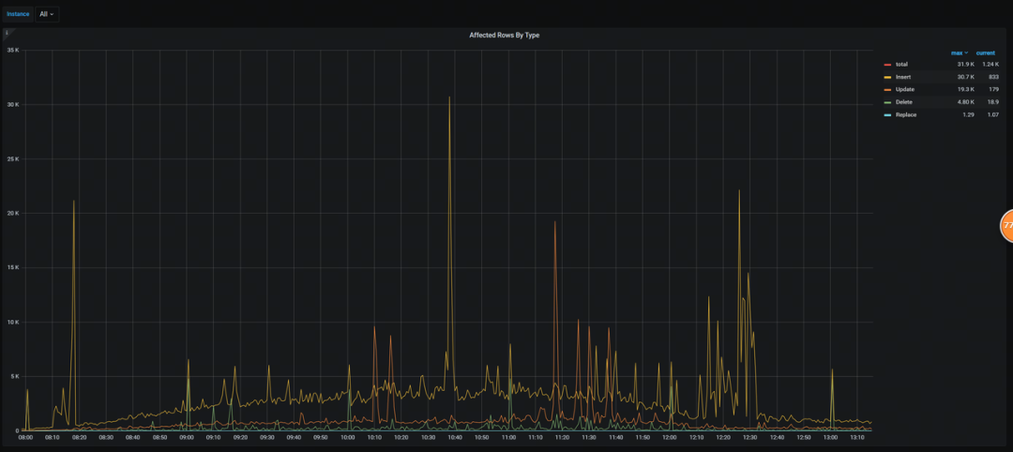
Task: Click the 1.29 max value for Replace
Action: point(968,114)
